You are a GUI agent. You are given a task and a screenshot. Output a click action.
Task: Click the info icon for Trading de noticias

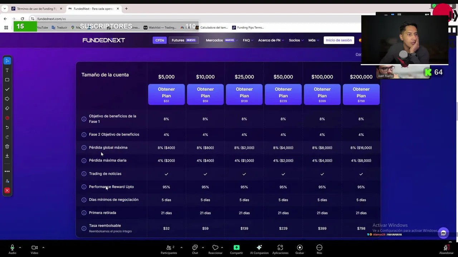coord(84,174)
